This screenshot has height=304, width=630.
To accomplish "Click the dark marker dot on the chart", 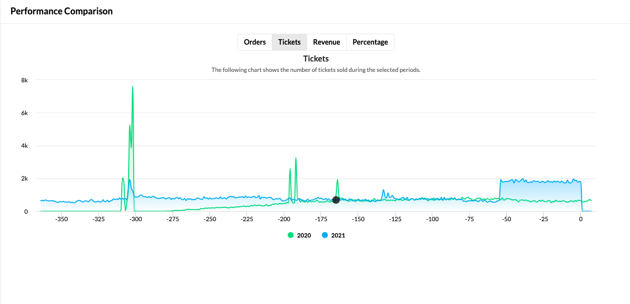I will coord(336,200).
